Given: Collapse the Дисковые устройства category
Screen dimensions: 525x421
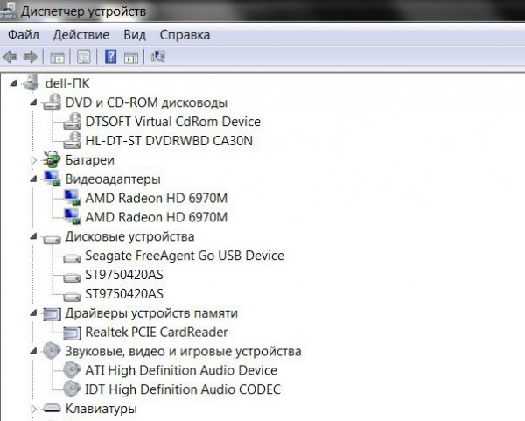Looking at the screenshot, I should (33, 236).
